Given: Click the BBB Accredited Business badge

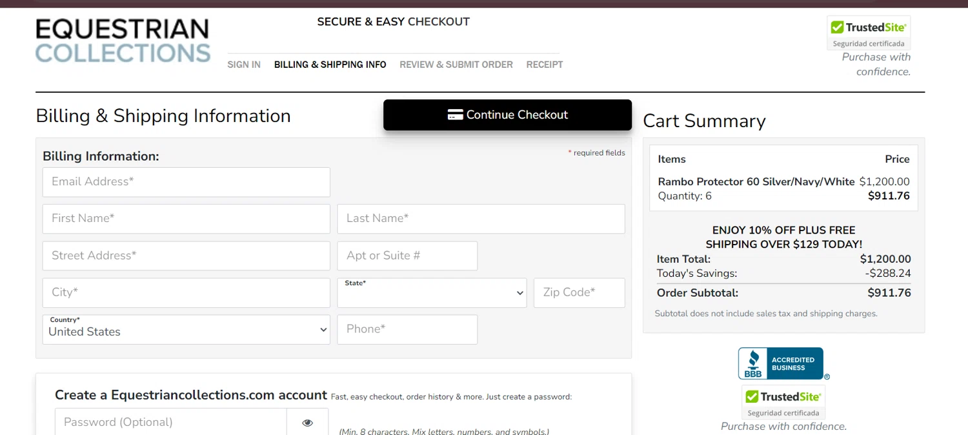Looking at the screenshot, I should click(x=781, y=363).
